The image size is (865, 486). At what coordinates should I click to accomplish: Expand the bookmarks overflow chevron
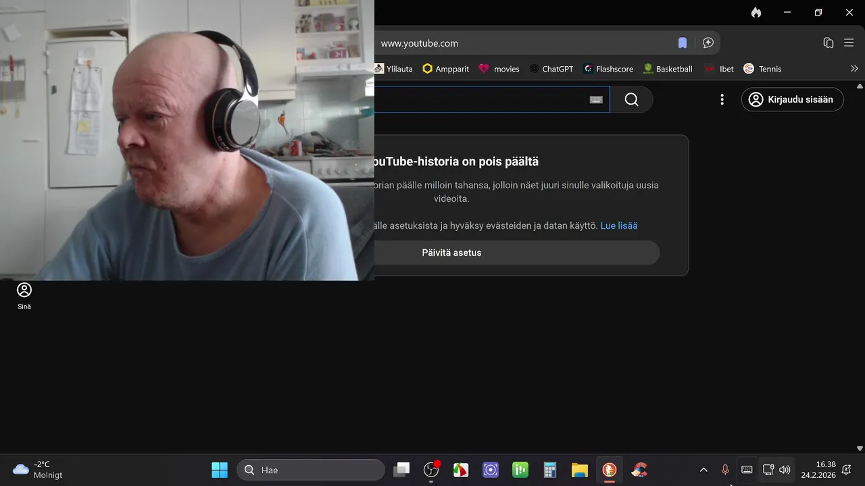point(854,69)
